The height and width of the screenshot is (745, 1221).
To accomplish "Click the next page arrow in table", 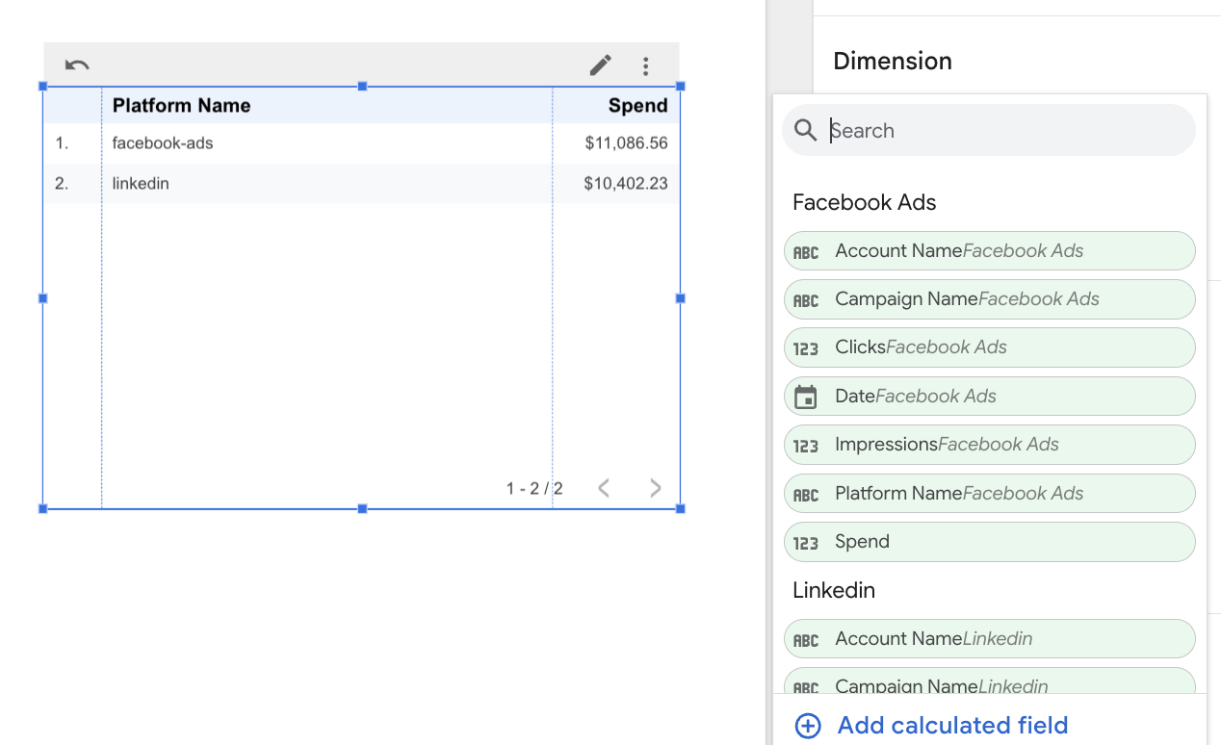I will (x=656, y=488).
